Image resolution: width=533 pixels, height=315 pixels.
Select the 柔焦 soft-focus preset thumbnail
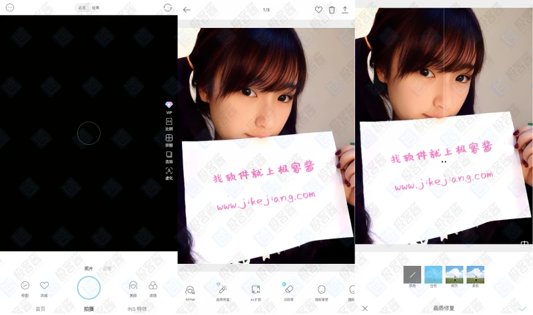click(476, 274)
